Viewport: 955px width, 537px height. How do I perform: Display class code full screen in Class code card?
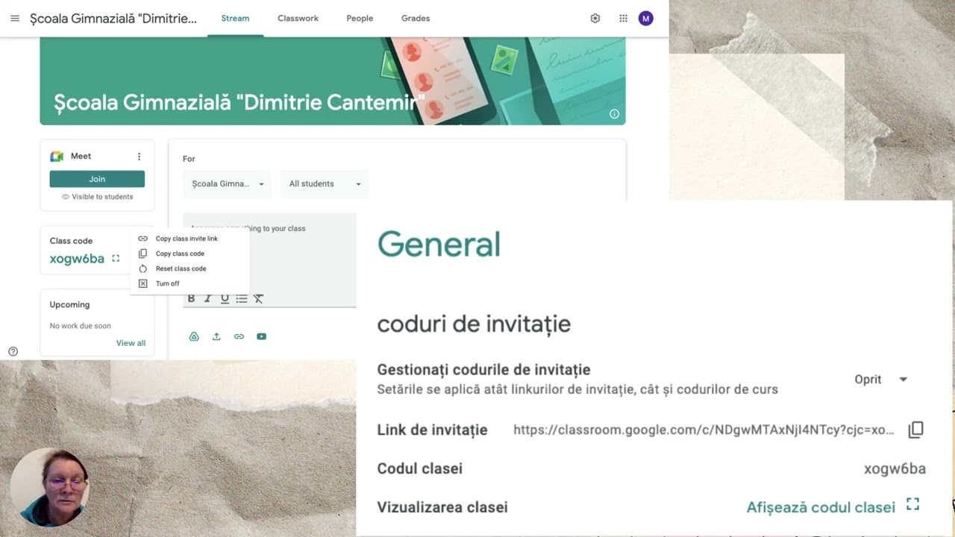click(116, 259)
